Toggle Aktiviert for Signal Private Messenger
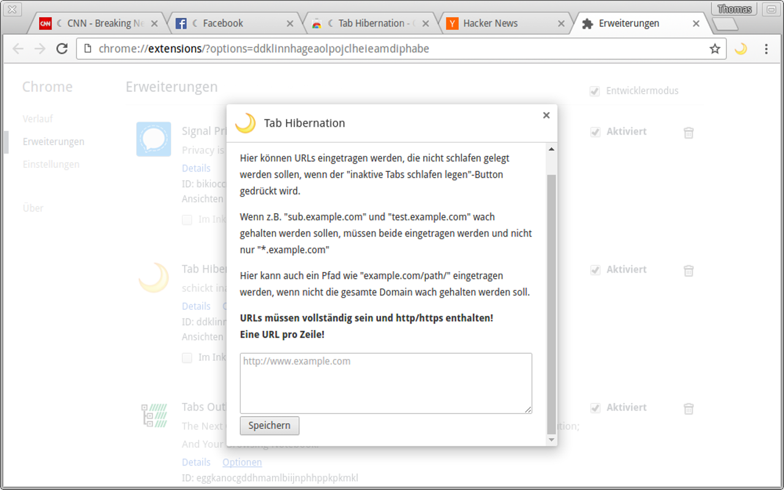The height and width of the screenshot is (490, 784). (x=594, y=132)
